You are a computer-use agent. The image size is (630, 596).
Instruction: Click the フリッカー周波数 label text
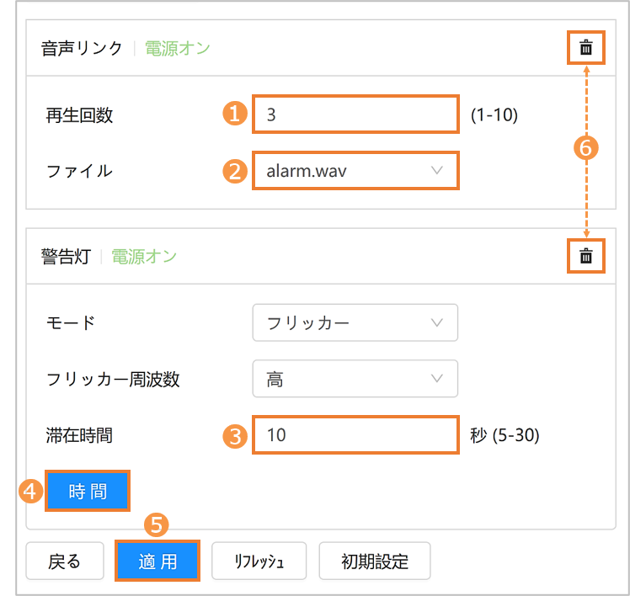(113, 379)
